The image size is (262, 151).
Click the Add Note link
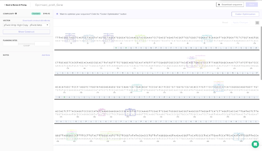click(x=46, y=55)
